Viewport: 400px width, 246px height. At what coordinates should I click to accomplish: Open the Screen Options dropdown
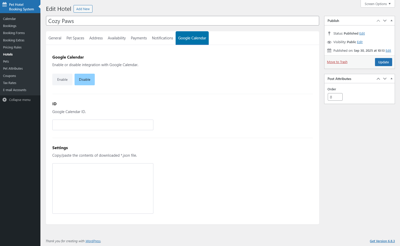[x=378, y=4]
